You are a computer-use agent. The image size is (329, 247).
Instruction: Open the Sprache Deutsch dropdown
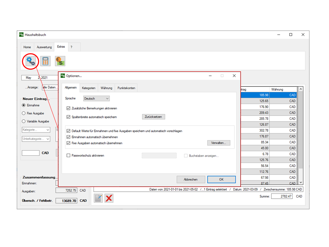coord(96,98)
